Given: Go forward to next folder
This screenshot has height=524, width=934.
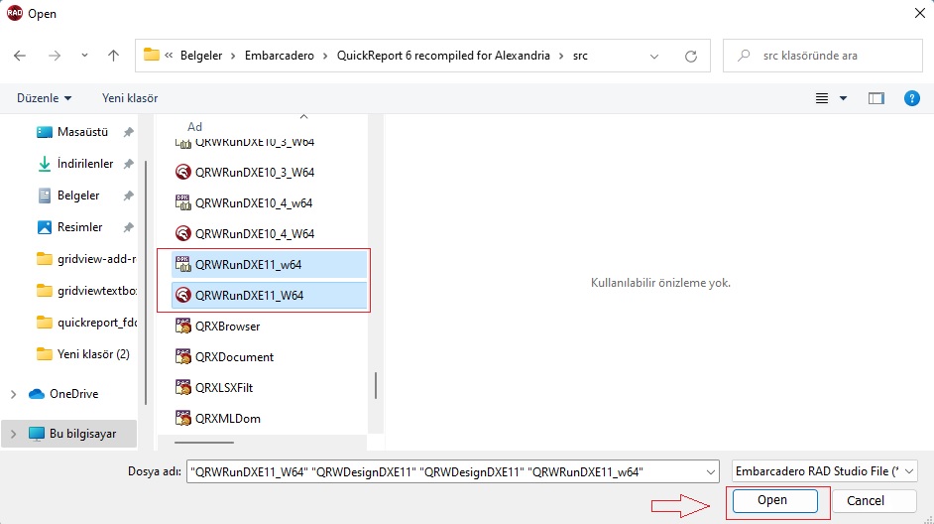Looking at the screenshot, I should click(x=55, y=56).
